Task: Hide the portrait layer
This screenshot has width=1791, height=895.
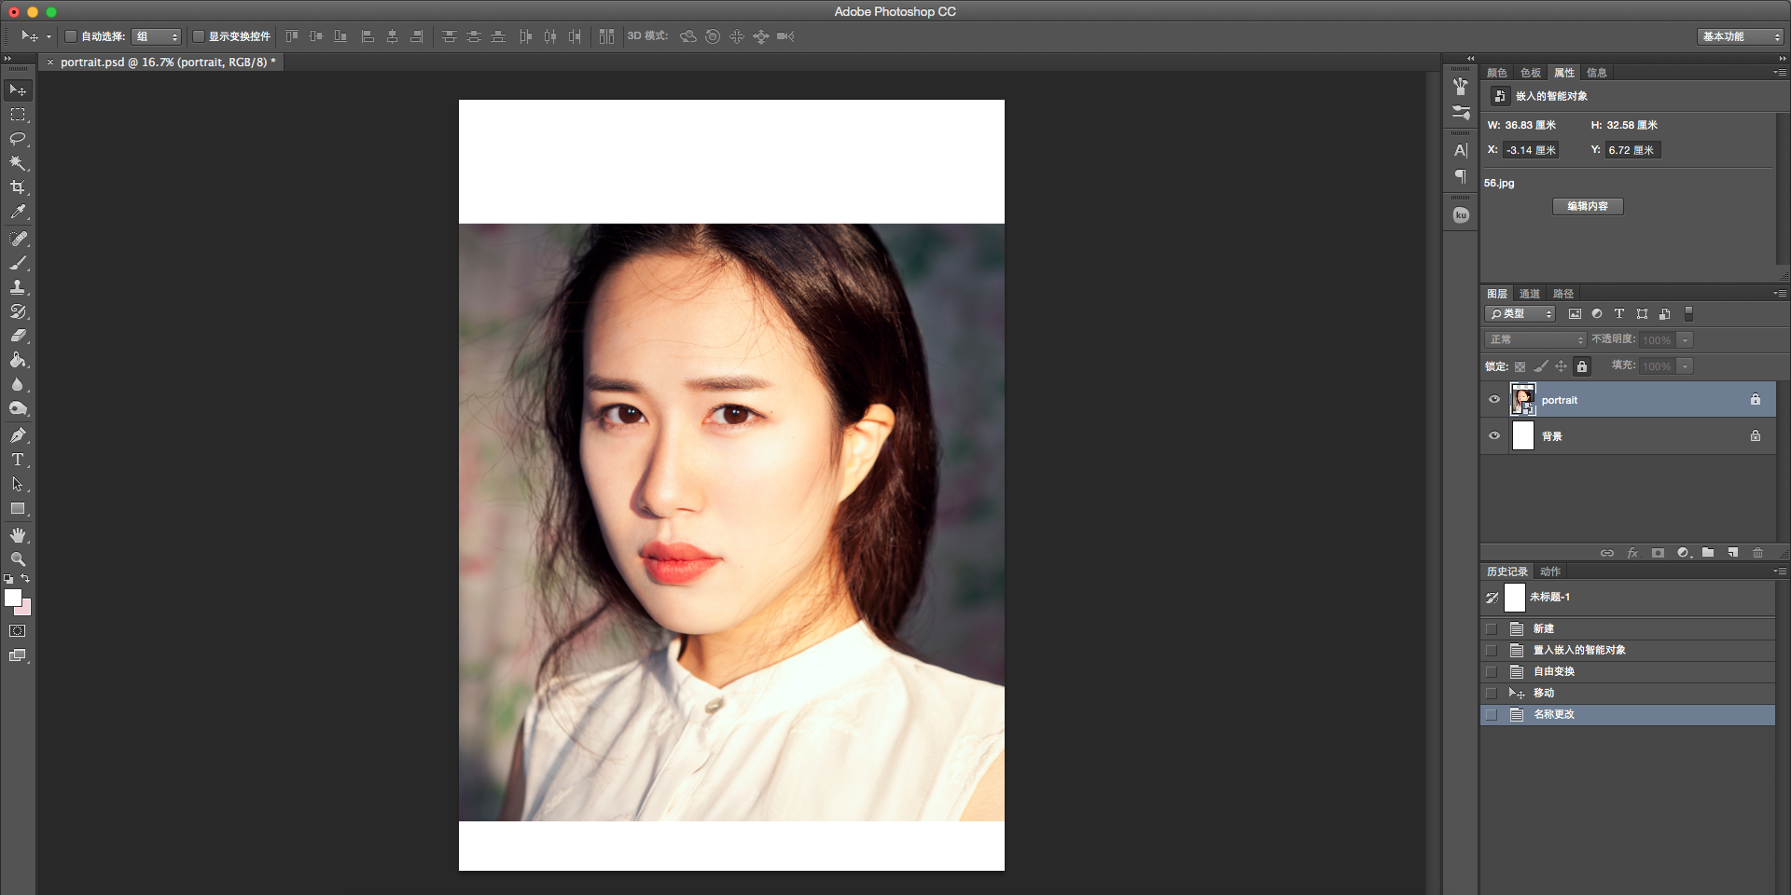Action: pyautogui.click(x=1494, y=400)
